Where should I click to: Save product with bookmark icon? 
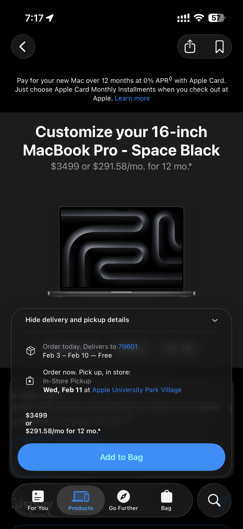point(220,47)
